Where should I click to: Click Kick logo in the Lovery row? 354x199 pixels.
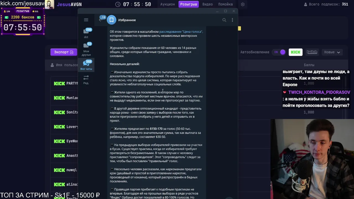(x=59, y=127)
